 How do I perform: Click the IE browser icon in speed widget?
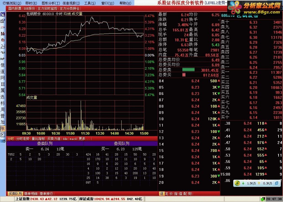pos(277,183)
